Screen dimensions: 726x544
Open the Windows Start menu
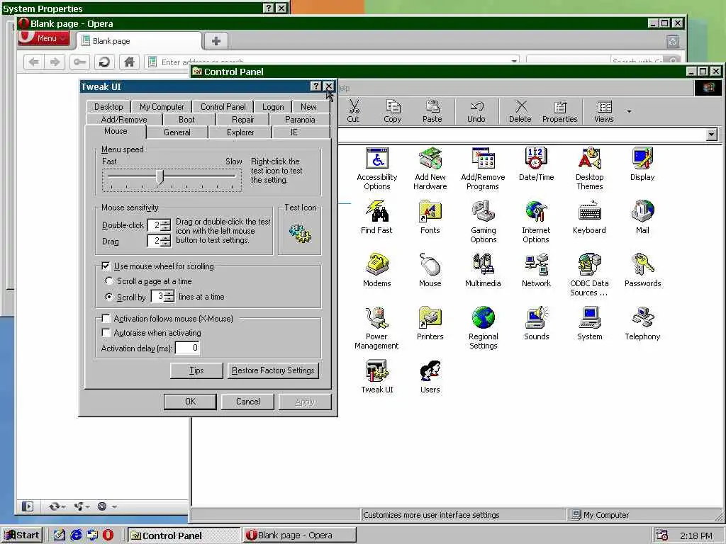(x=22, y=535)
